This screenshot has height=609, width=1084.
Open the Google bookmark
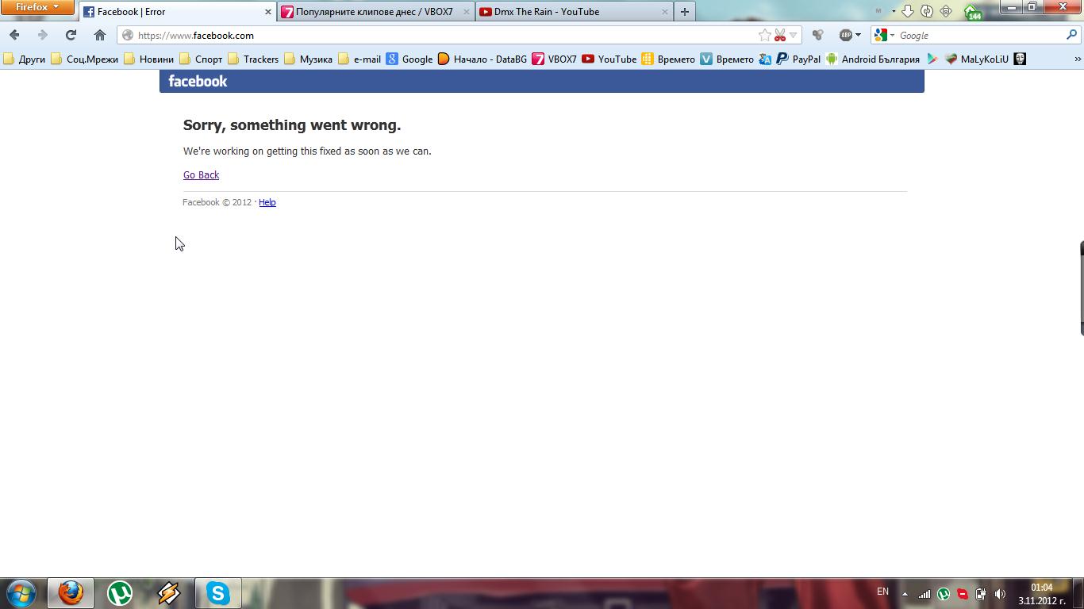(x=409, y=59)
